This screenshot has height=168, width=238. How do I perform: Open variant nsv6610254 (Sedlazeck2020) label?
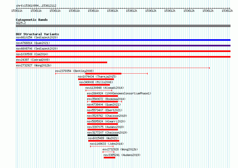(37, 37)
